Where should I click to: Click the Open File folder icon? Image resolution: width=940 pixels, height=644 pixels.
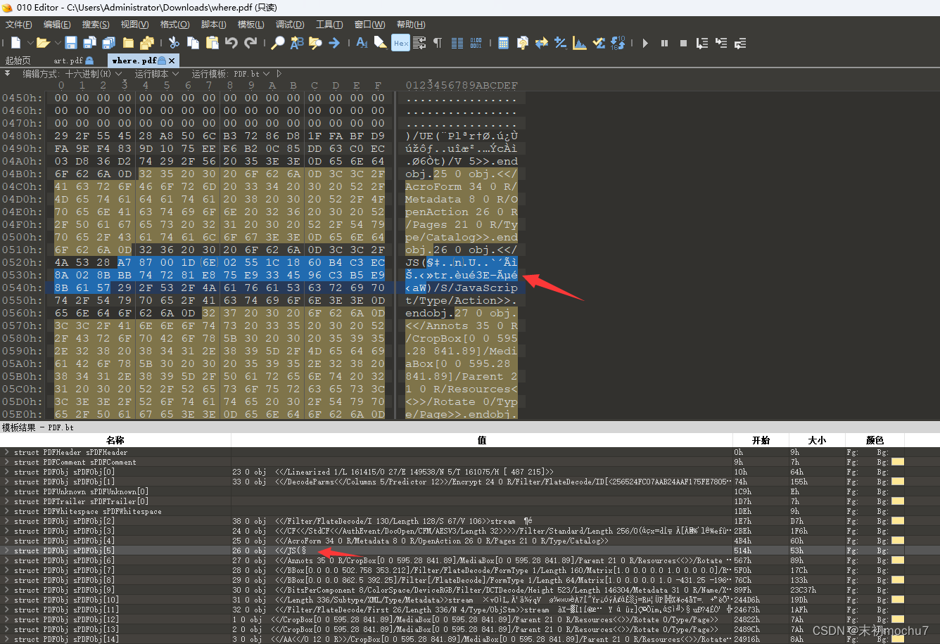[x=43, y=43]
